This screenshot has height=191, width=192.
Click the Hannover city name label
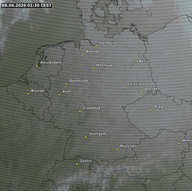point(105,65)
